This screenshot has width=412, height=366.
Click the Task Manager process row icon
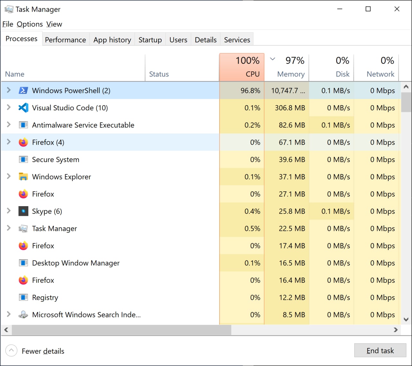click(23, 229)
